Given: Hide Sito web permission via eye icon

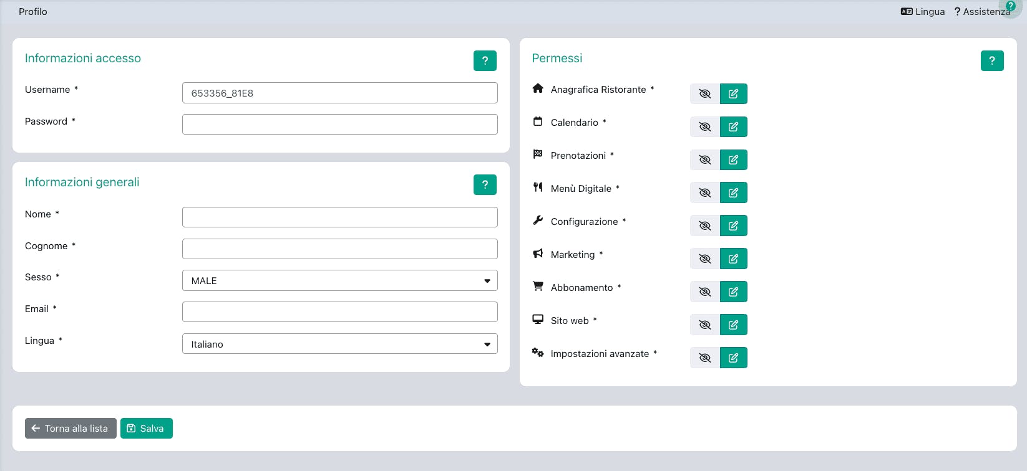Looking at the screenshot, I should click(705, 325).
